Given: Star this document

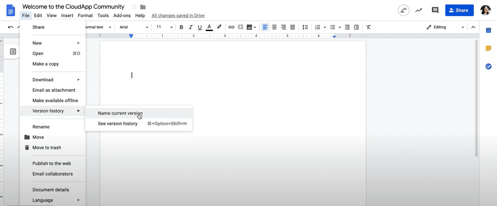Looking at the screenshot, I should [134, 7].
